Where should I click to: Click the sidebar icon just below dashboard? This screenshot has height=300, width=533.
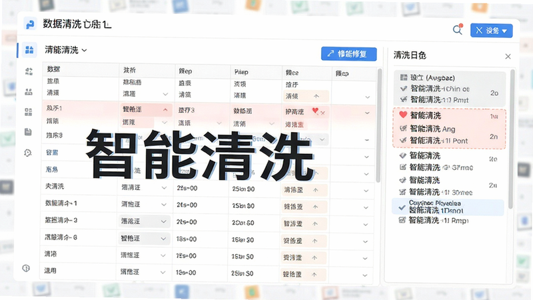29,71
